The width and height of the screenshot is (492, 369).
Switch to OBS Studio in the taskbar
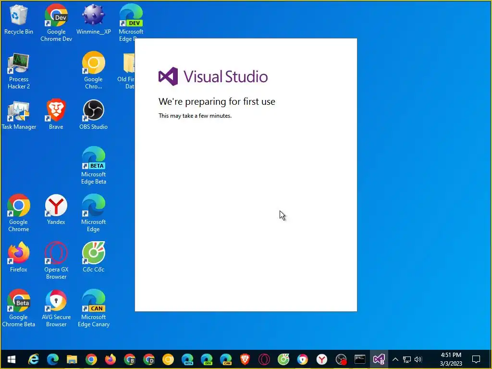341,359
